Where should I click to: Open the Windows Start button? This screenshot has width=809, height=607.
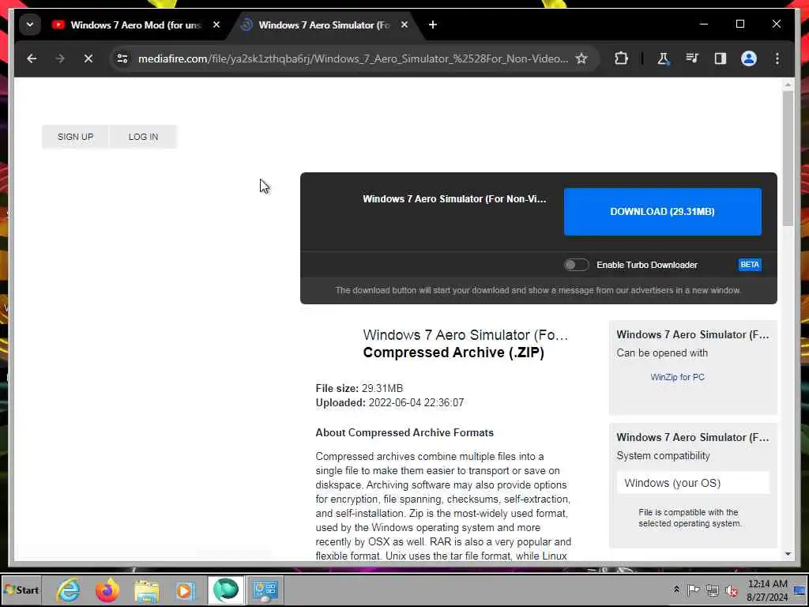tap(21, 590)
